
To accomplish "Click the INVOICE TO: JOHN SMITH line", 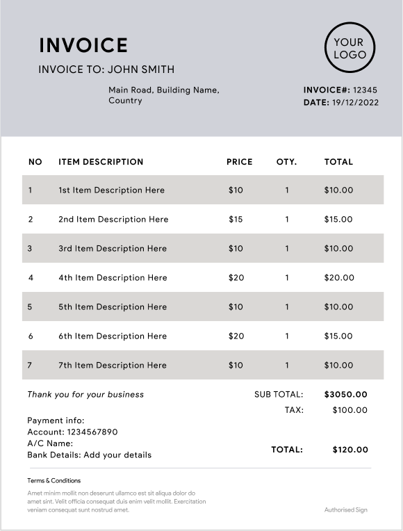I will (x=106, y=70).
